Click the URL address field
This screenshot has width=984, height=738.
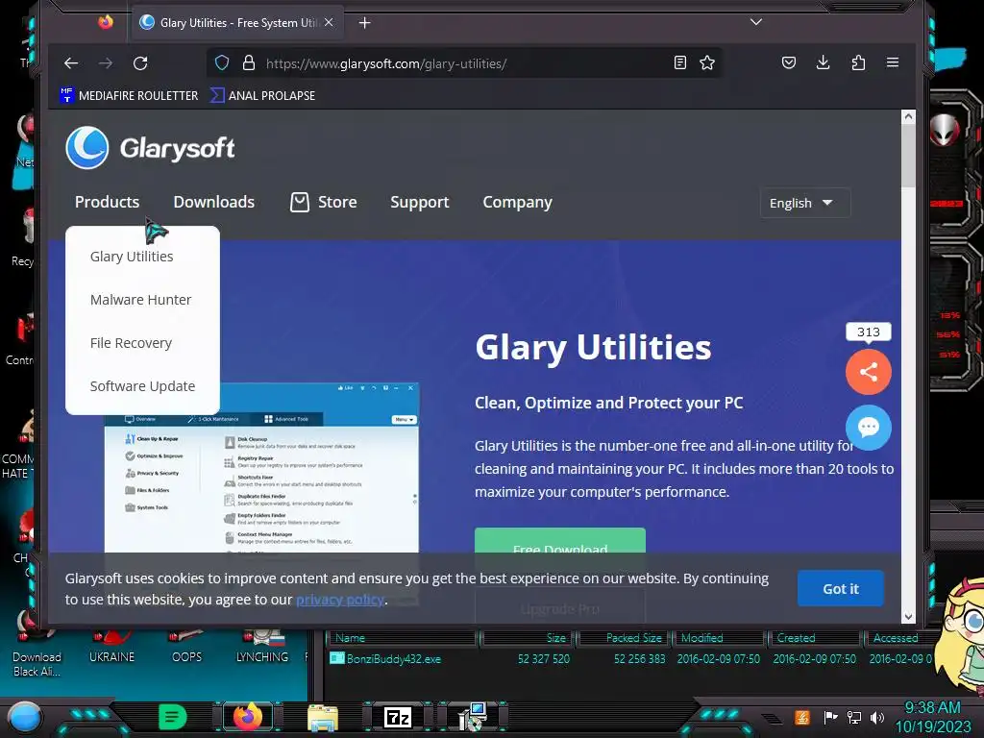pyautogui.click(x=464, y=63)
